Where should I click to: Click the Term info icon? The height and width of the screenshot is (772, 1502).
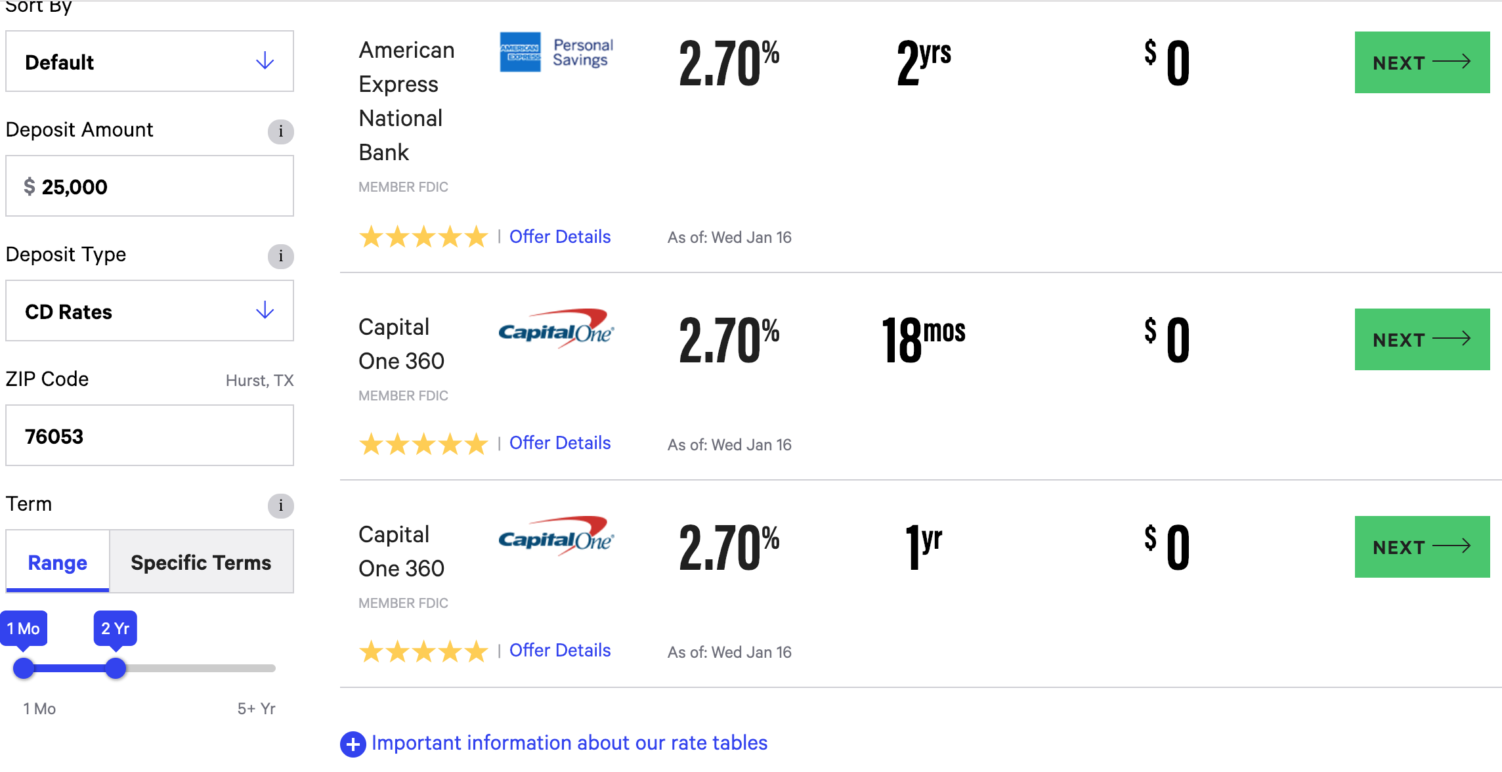280,505
